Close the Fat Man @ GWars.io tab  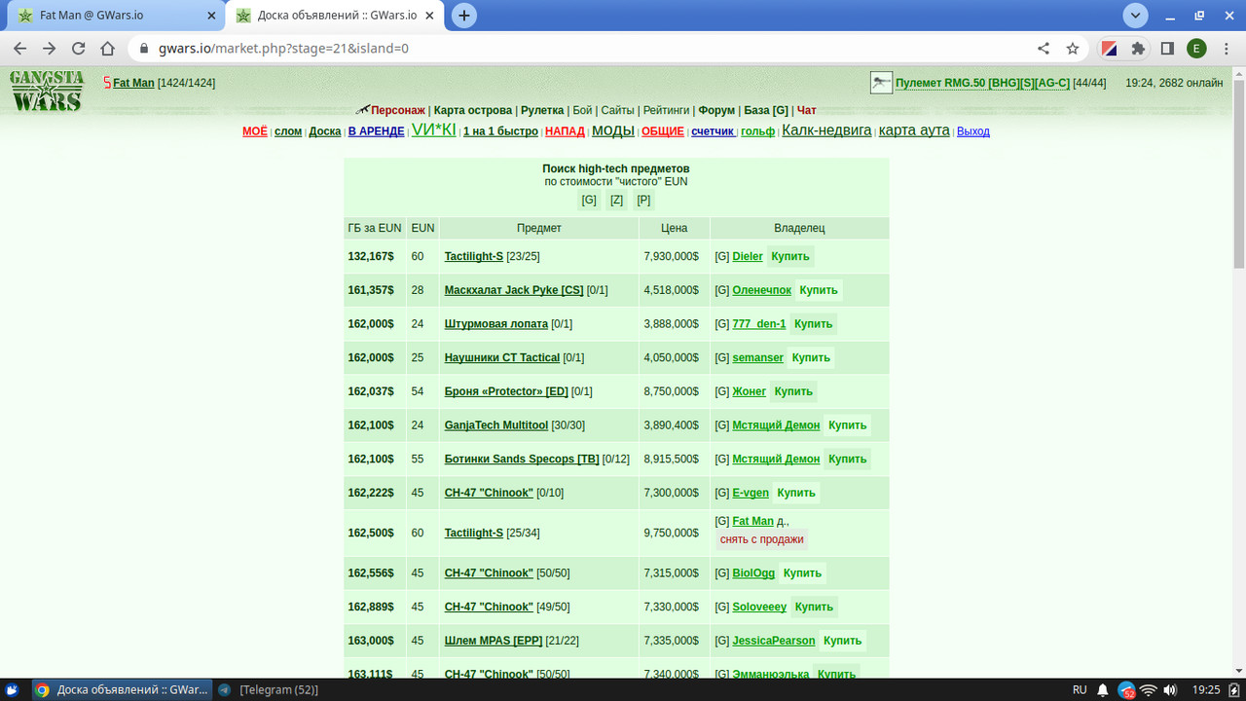pos(210,16)
